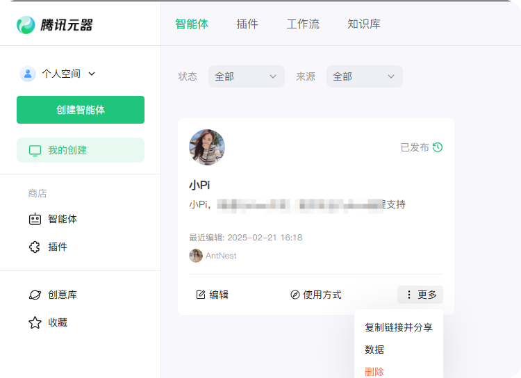Open the 来源 filter dropdown
521x378 pixels.
point(364,76)
